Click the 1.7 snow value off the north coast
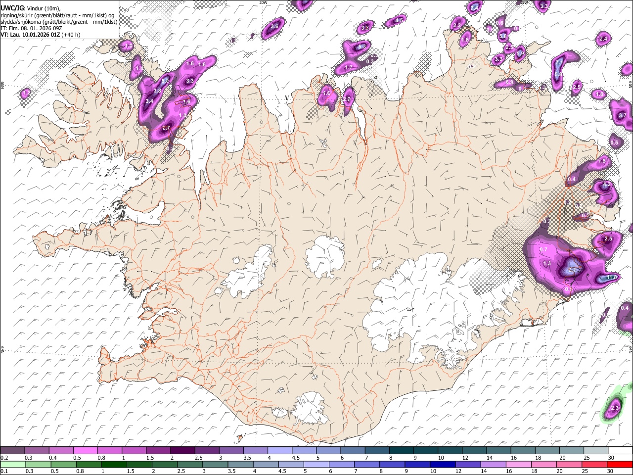The width and height of the screenshot is (633, 475). 349,68
